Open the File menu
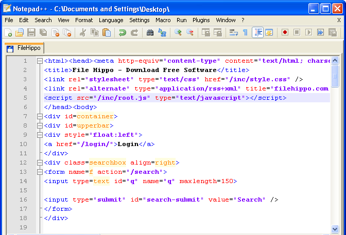The width and height of the screenshot is (346, 235). 9,20
